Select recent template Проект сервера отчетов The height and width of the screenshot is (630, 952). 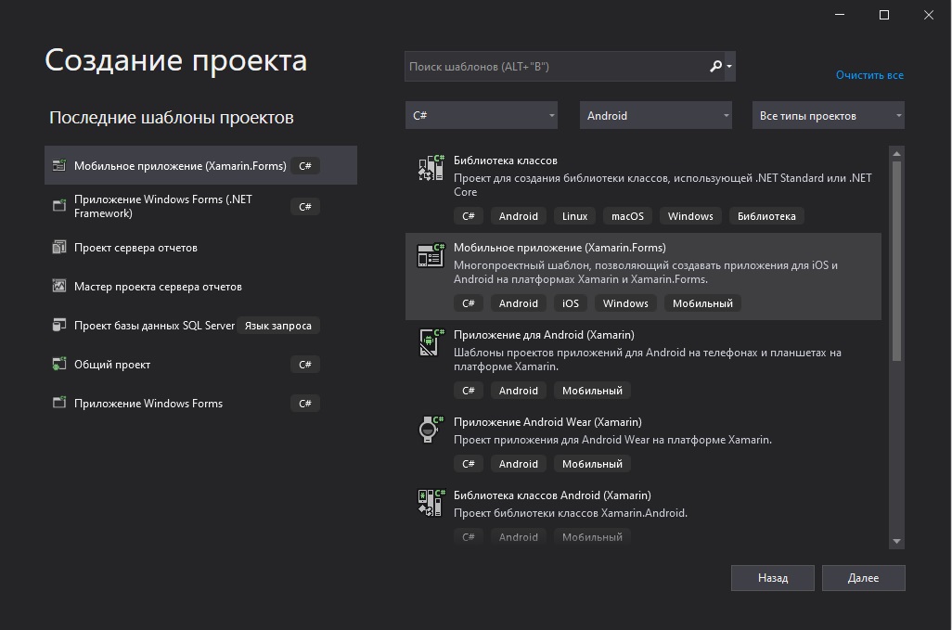coord(200,247)
